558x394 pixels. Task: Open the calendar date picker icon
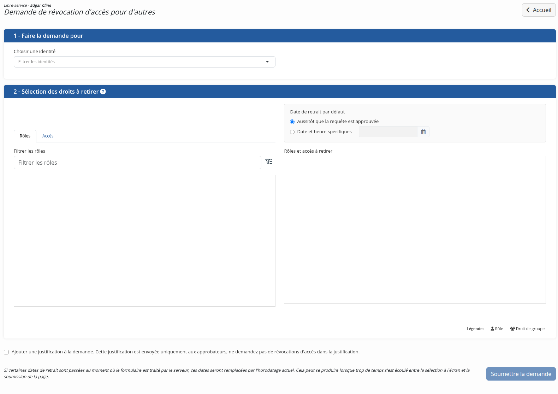pos(423,132)
